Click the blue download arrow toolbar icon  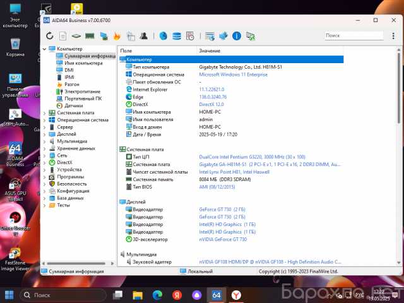(x=223, y=36)
